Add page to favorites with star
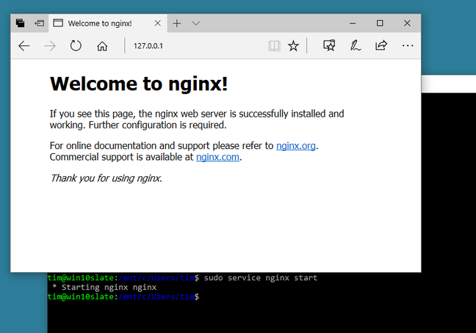 [x=293, y=46]
